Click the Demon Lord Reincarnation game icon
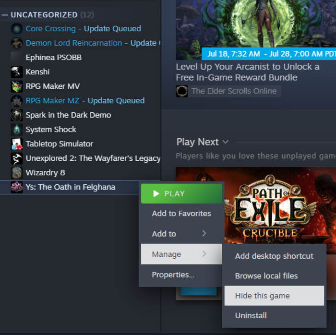This screenshot has height=335, width=336. tap(17, 43)
